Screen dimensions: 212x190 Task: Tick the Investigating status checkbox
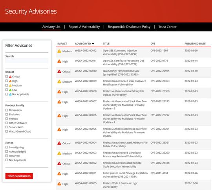(7, 147)
